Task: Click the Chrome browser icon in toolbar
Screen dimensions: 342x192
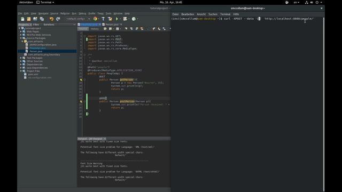Action: pos(95,19)
